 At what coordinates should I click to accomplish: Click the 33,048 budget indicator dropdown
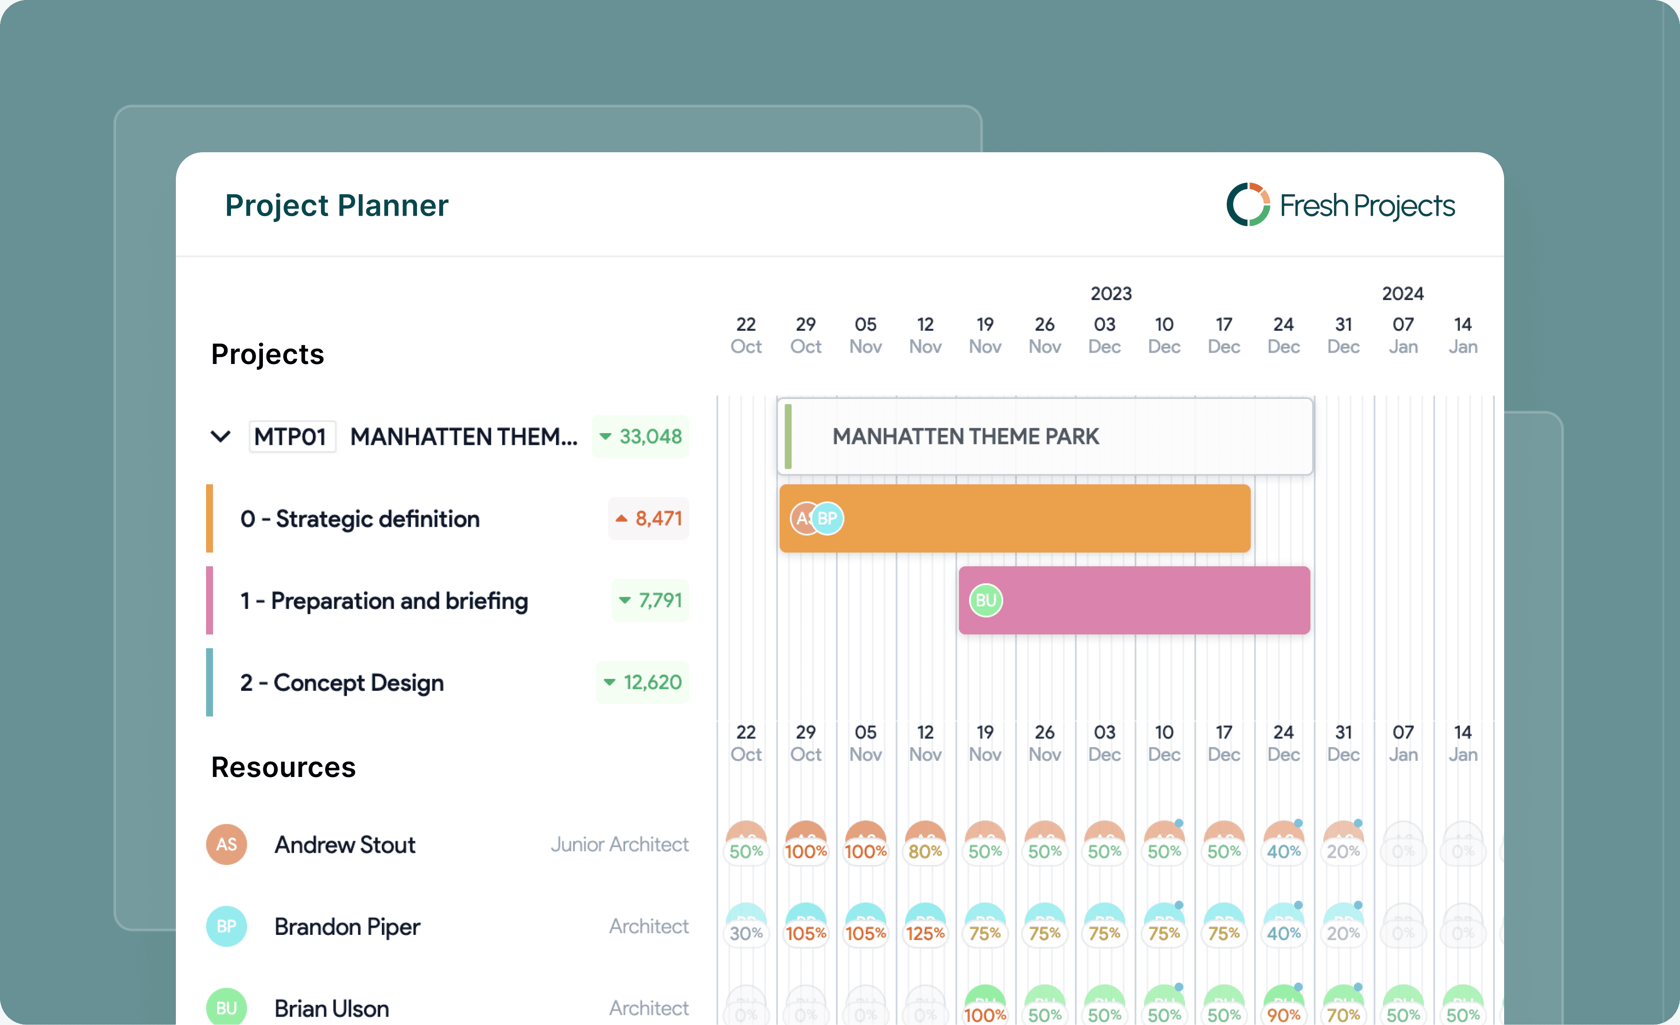(x=641, y=437)
